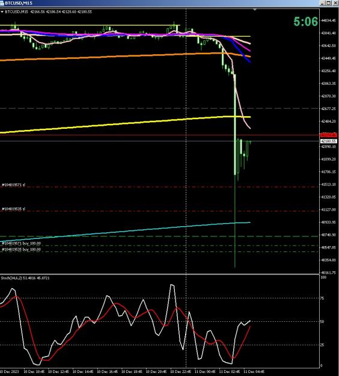Image resolution: width=339 pixels, height=376 pixels.
Task: Maximize the BTCUSD,M15 chart window
Action: point(328,3)
